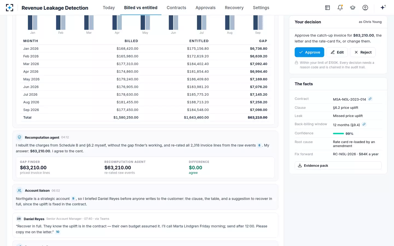Image resolution: width=394 pixels, height=246 pixels.
Task: Approve the catch-up invoice
Action: point(309,52)
